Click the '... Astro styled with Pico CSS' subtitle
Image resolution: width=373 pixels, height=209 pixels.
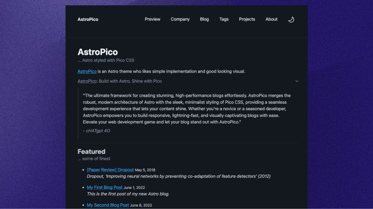[106, 60]
